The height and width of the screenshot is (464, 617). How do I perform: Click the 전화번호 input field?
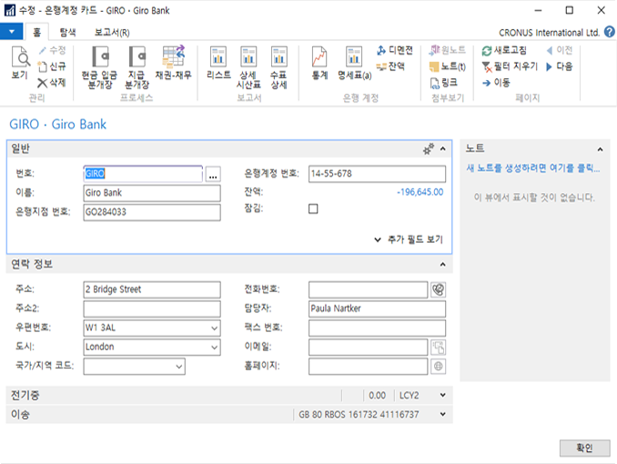tap(368, 289)
